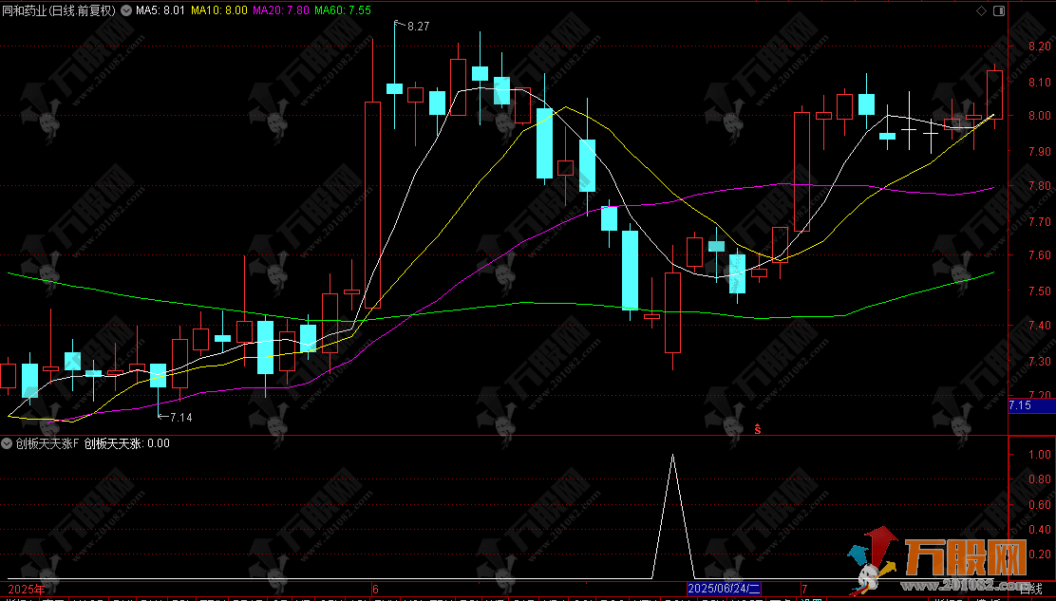Click the MA5: 8.01 indicator label

(x=160, y=10)
